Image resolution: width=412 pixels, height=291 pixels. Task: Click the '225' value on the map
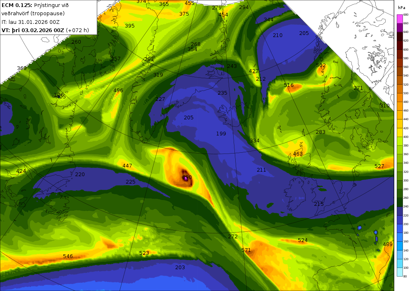[x=131, y=182]
